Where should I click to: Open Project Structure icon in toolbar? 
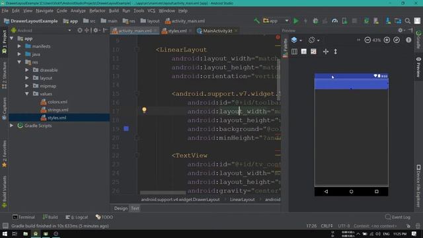(x=398, y=20)
